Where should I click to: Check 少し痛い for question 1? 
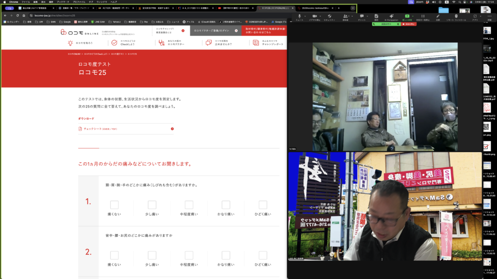(x=152, y=205)
